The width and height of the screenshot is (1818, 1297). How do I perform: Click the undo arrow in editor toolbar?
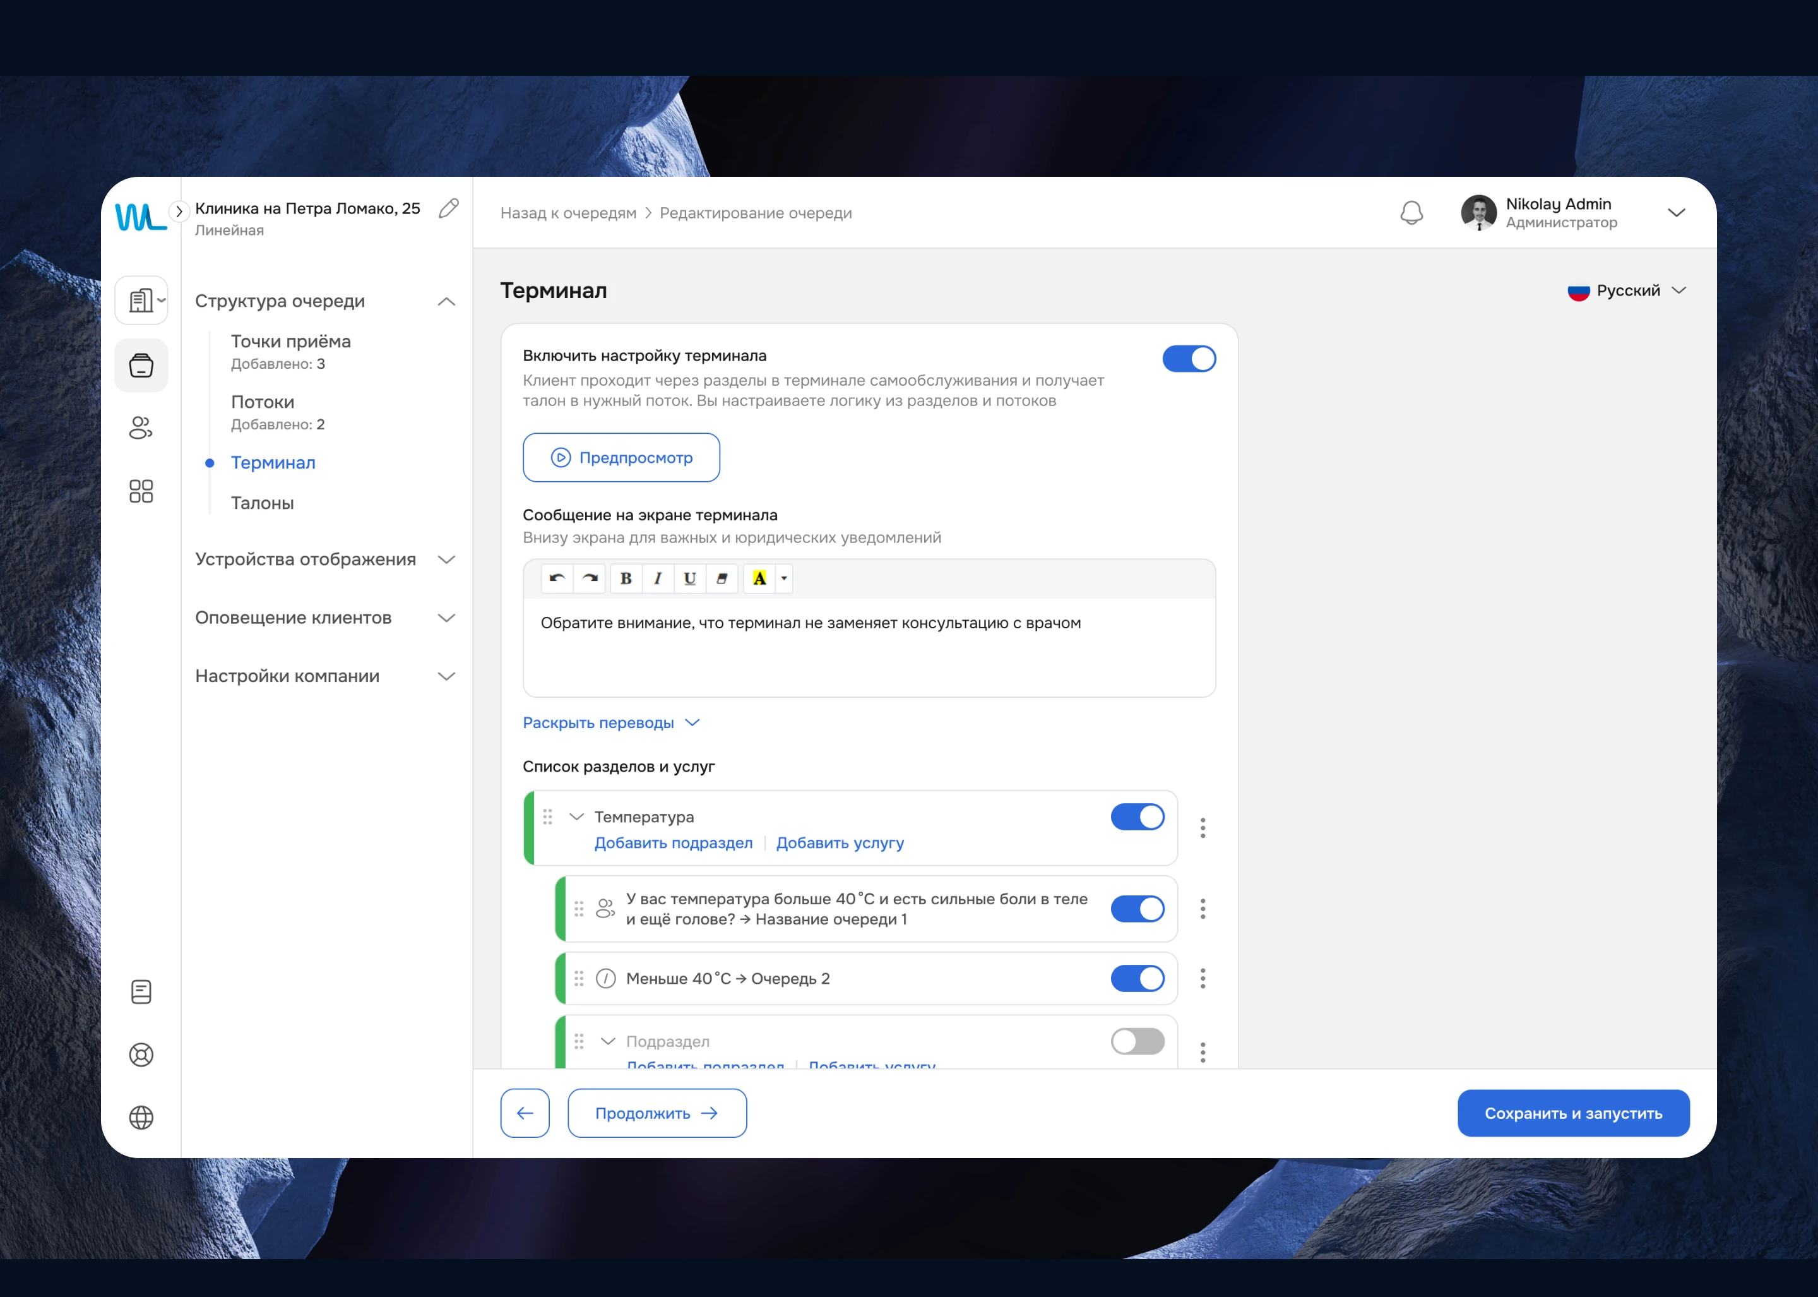(x=557, y=578)
